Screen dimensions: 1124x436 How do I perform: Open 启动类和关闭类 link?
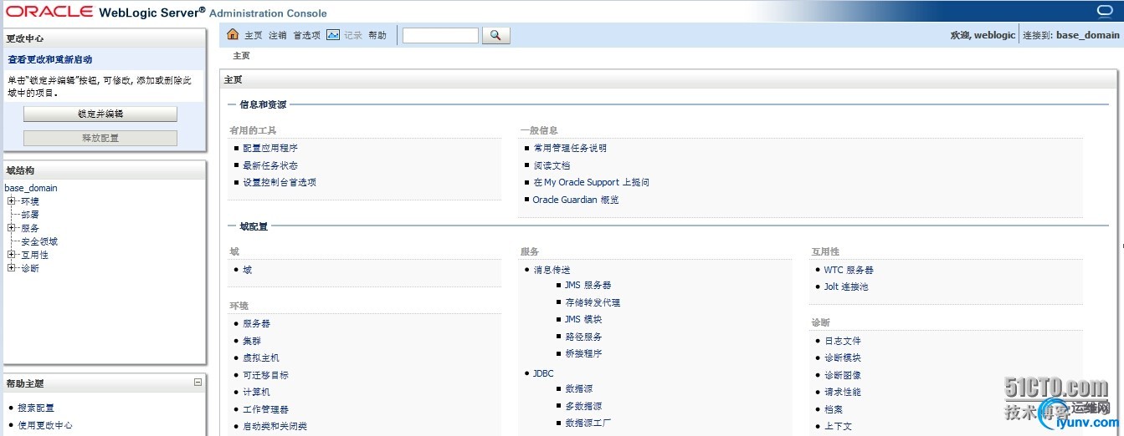coord(275,426)
